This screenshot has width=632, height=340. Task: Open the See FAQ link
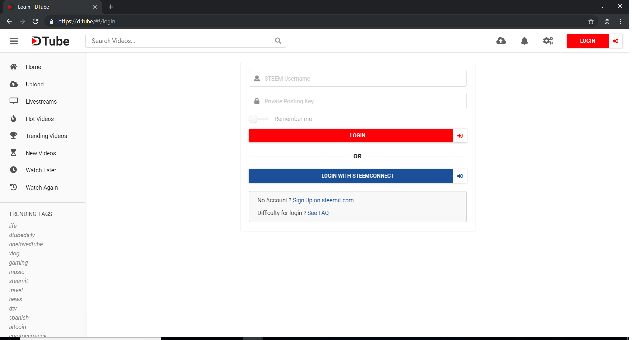318,213
